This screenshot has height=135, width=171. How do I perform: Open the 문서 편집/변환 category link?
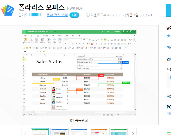tap(57, 15)
